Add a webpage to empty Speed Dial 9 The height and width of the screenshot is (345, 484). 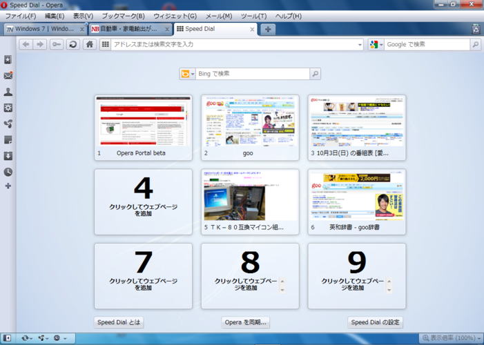point(357,276)
